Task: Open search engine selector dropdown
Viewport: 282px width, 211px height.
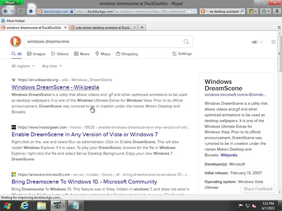Action: pos(204,11)
